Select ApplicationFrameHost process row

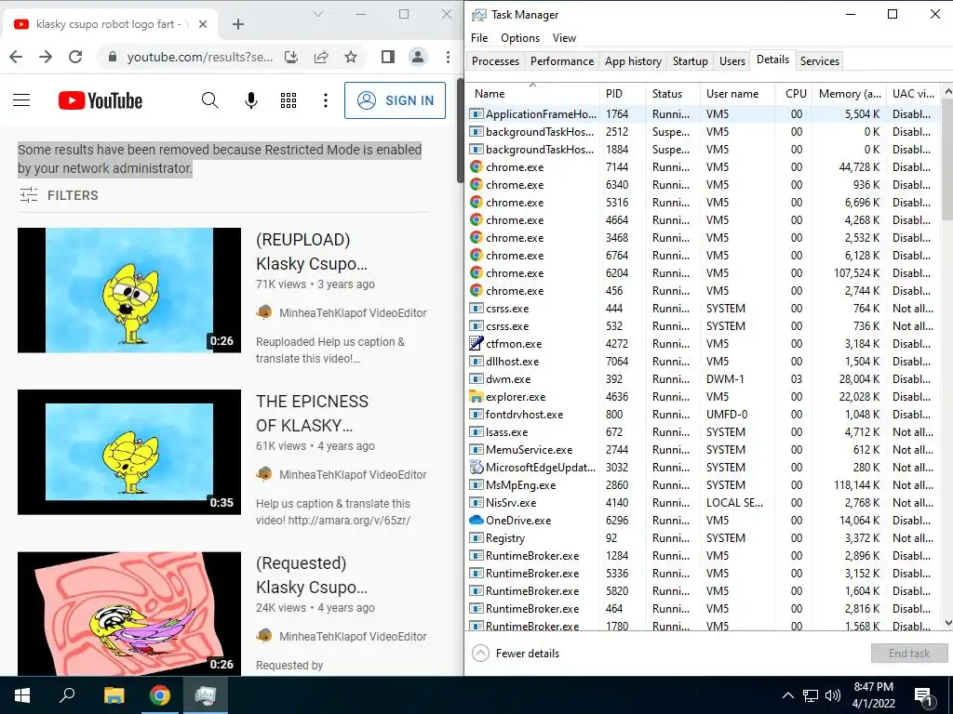tap(704, 114)
